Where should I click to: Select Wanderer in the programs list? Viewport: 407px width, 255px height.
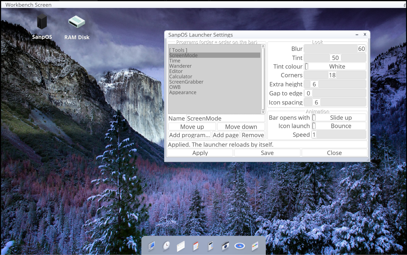(215, 66)
